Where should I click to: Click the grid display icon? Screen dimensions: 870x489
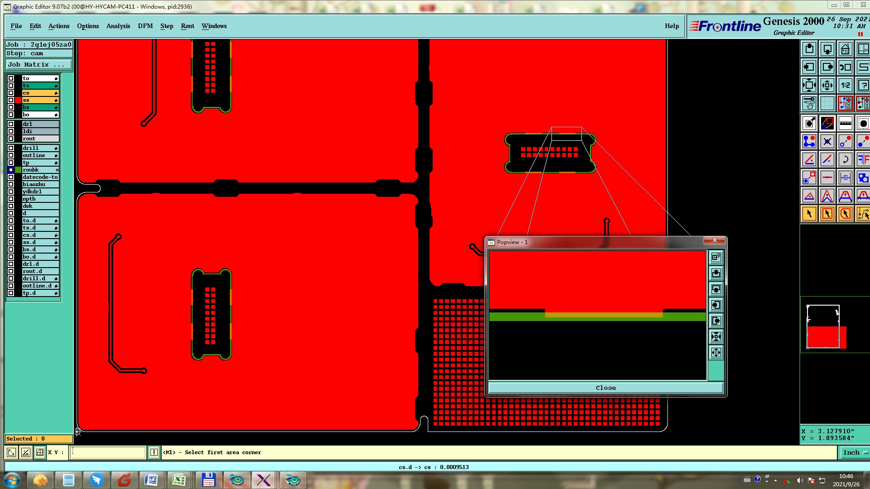coord(827,104)
